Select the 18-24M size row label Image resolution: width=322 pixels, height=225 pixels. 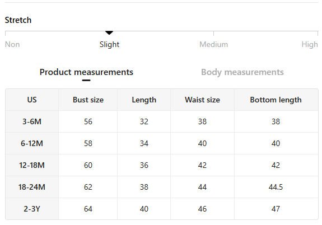[32, 187]
